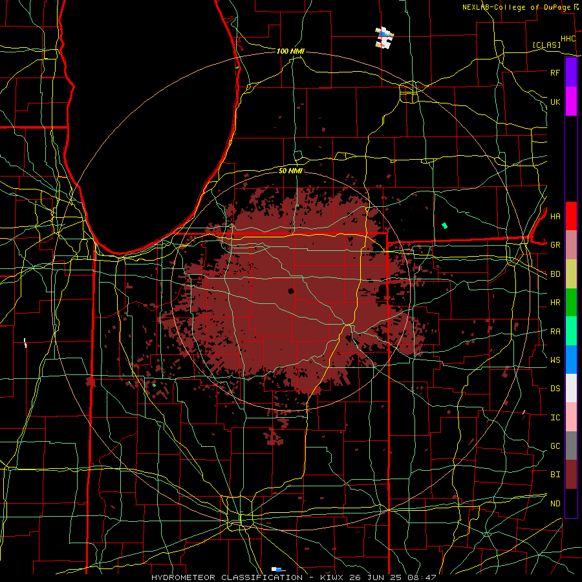The height and width of the screenshot is (582, 582).
Task: Click the 'HHC' product code label
Action: 568,39
